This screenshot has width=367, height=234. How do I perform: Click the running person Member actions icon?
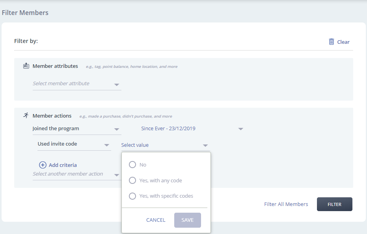[x=26, y=116]
